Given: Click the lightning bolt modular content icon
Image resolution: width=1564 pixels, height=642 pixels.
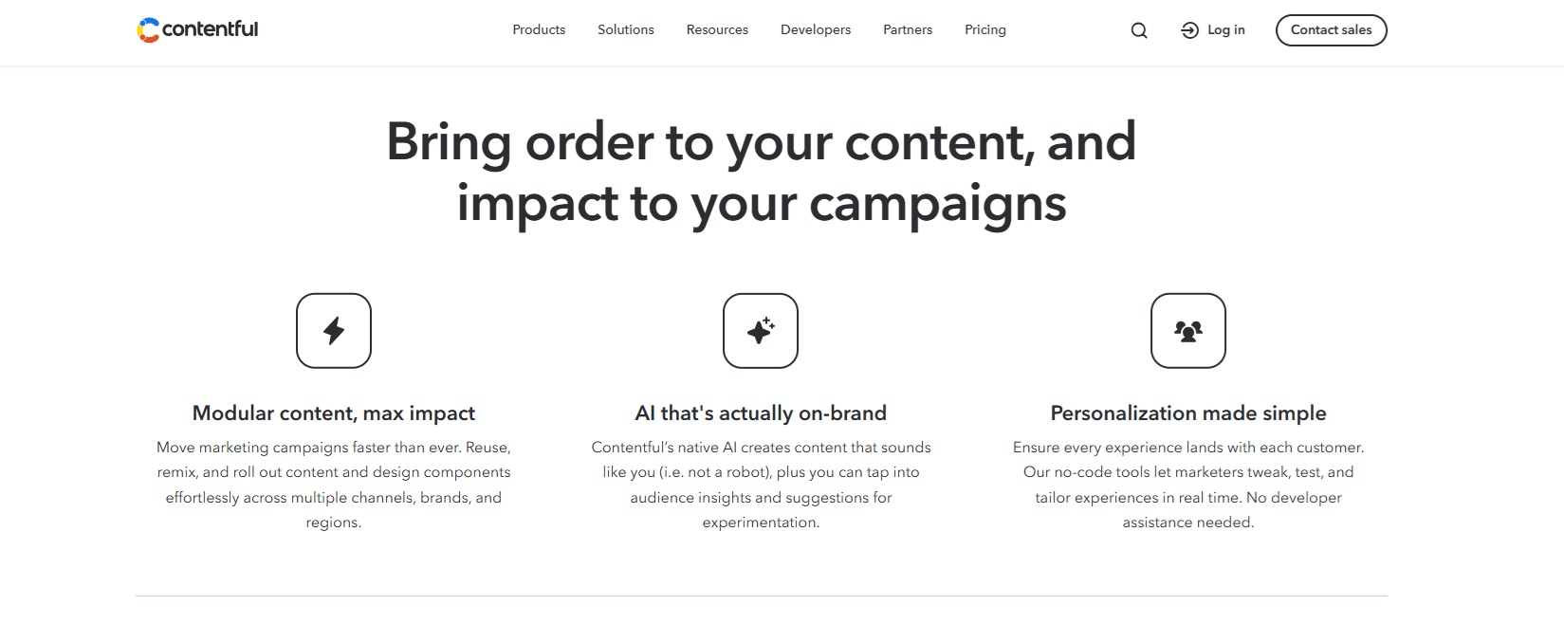Looking at the screenshot, I should [x=333, y=330].
